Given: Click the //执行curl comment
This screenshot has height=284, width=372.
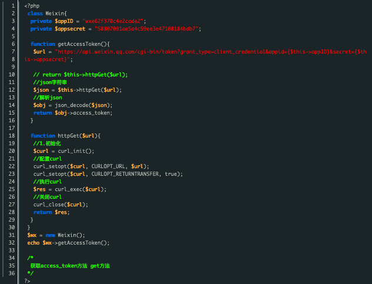Looking at the screenshot, I should (48, 182).
